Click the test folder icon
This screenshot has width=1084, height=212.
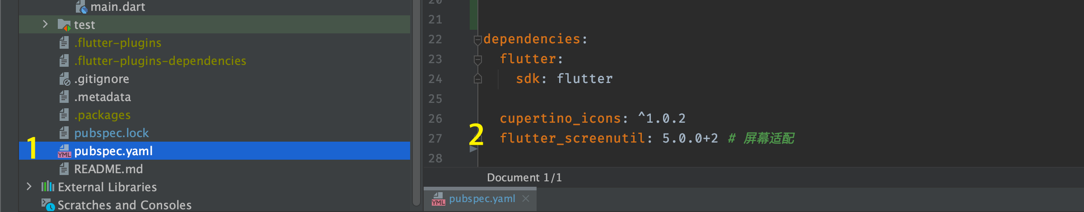click(x=64, y=25)
